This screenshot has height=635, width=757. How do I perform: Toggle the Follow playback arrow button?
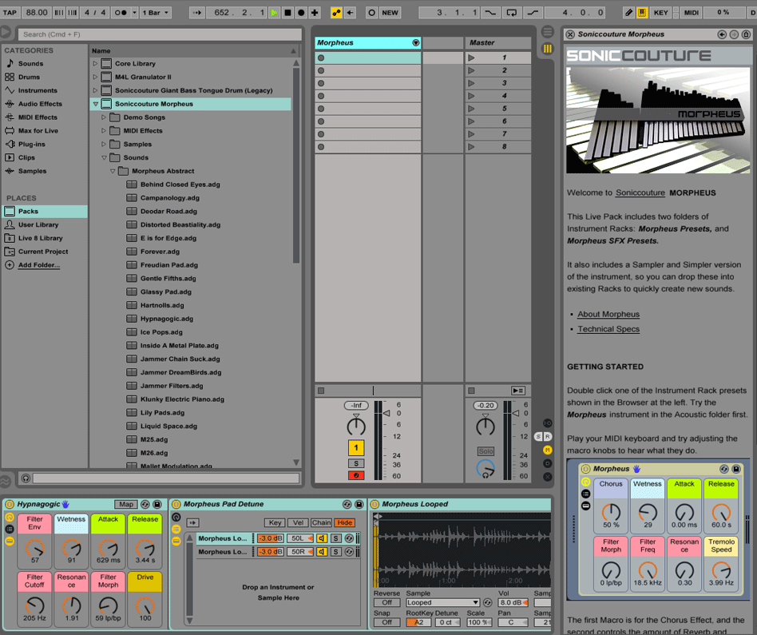pyautogui.click(x=197, y=13)
